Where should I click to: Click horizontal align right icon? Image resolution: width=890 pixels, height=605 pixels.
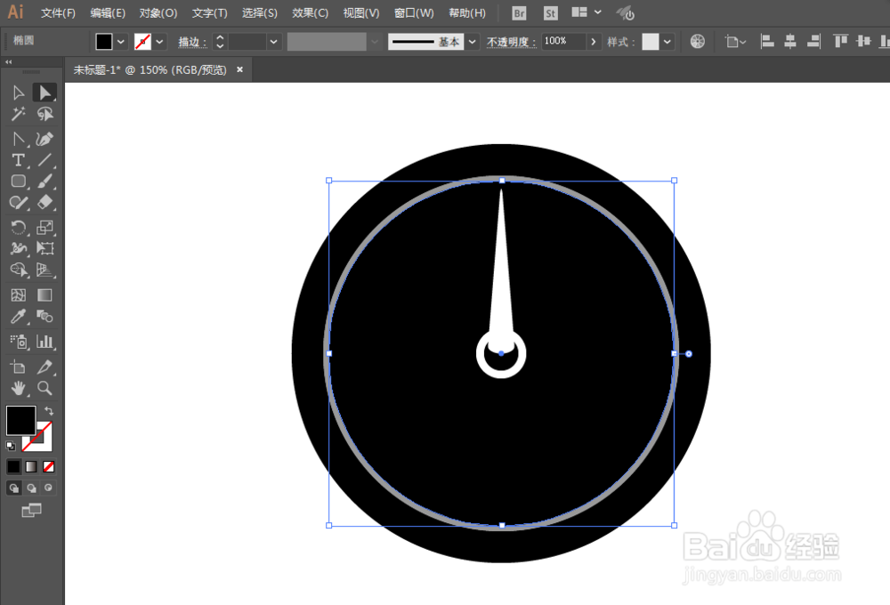[x=814, y=42]
